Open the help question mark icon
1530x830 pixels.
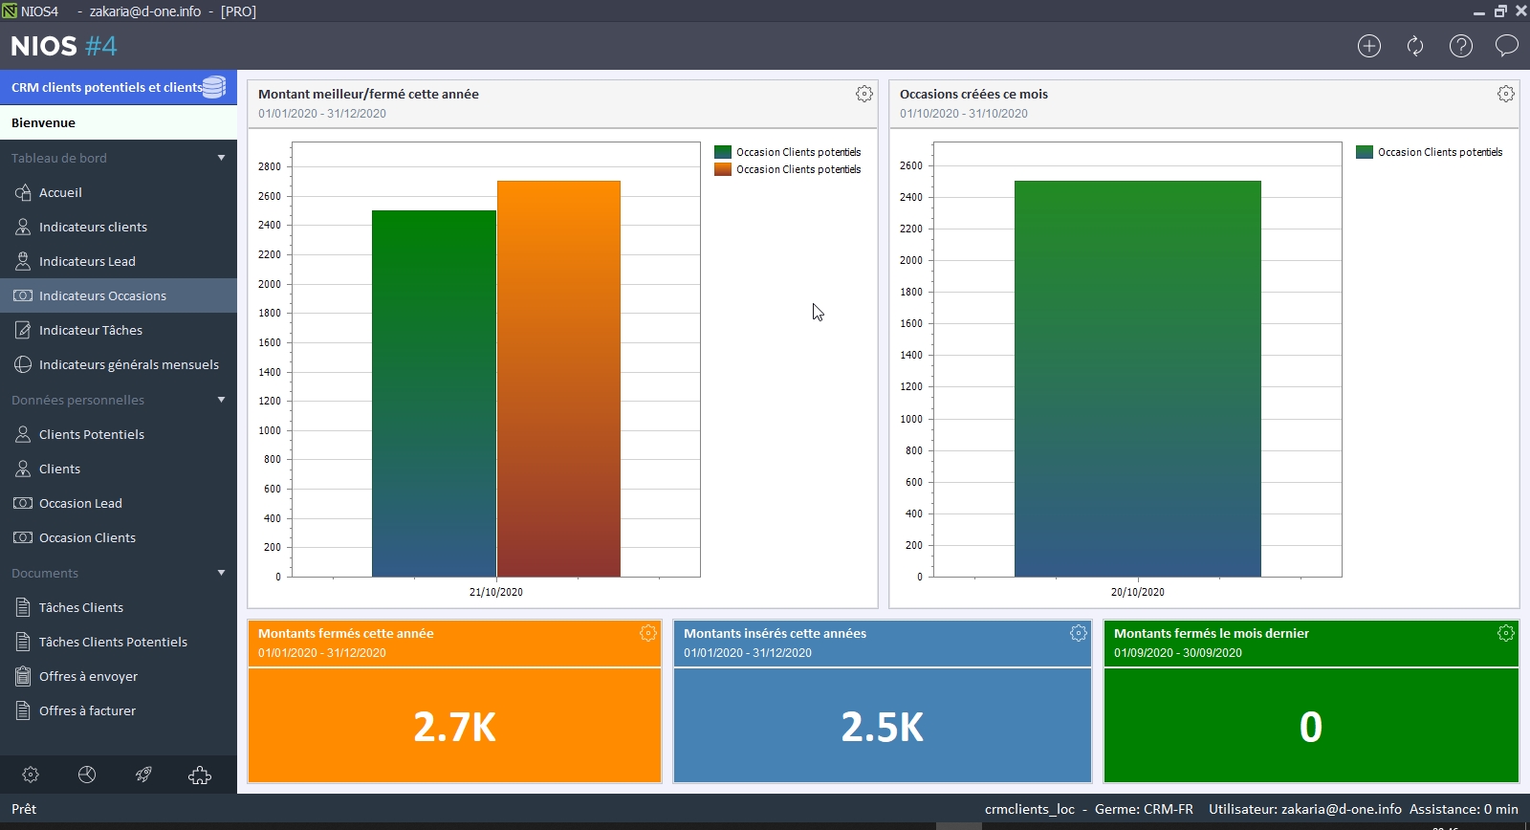click(x=1461, y=46)
